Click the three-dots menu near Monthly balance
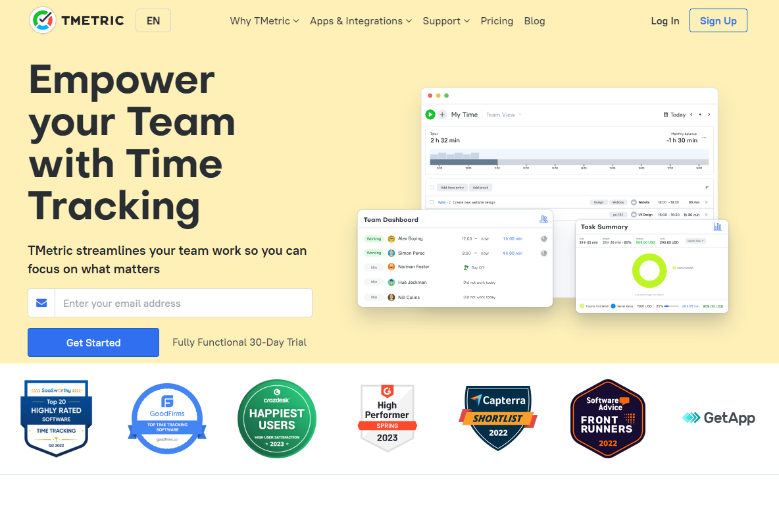 click(704, 138)
